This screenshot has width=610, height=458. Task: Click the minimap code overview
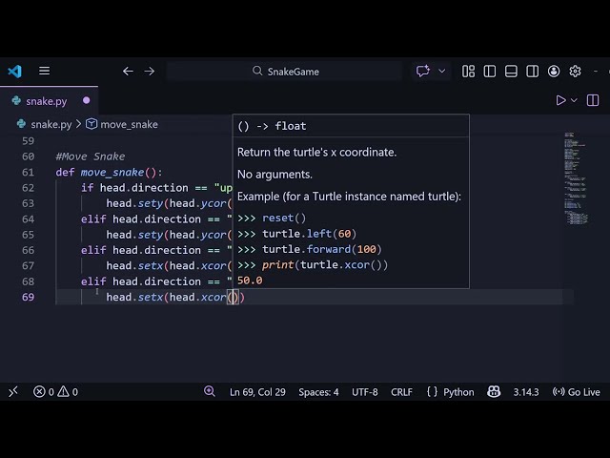[576, 178]
